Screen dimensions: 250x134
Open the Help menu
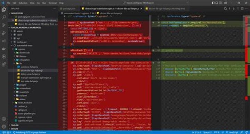tap(61, 3)
